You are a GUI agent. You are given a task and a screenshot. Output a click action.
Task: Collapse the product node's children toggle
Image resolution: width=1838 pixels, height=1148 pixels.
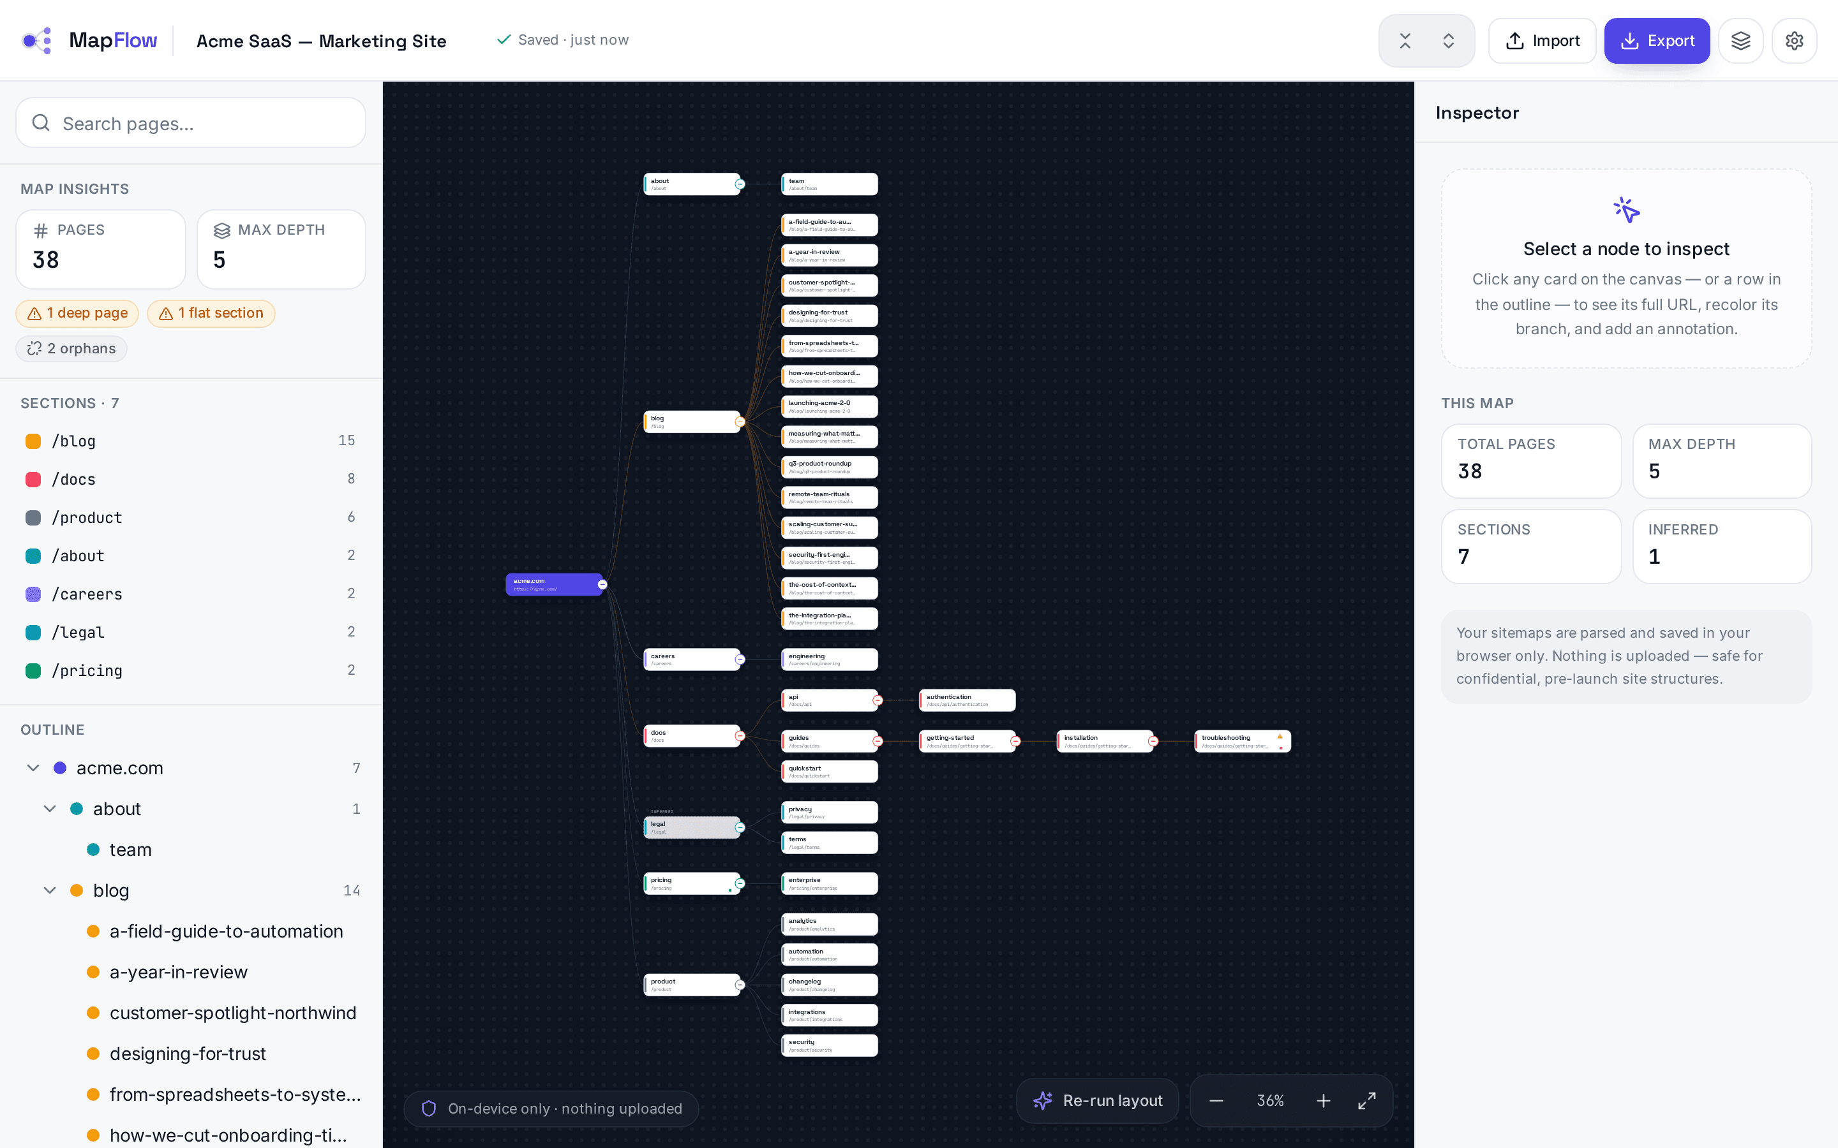[x=740, y=985]
